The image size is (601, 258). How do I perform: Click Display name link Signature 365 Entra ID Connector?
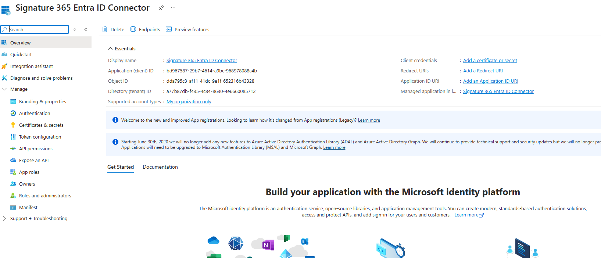click(202, 60)
